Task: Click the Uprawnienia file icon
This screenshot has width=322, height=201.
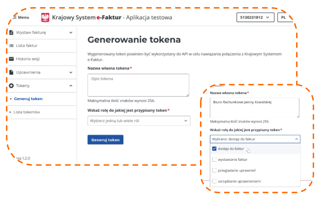Action: coord(11,73)
